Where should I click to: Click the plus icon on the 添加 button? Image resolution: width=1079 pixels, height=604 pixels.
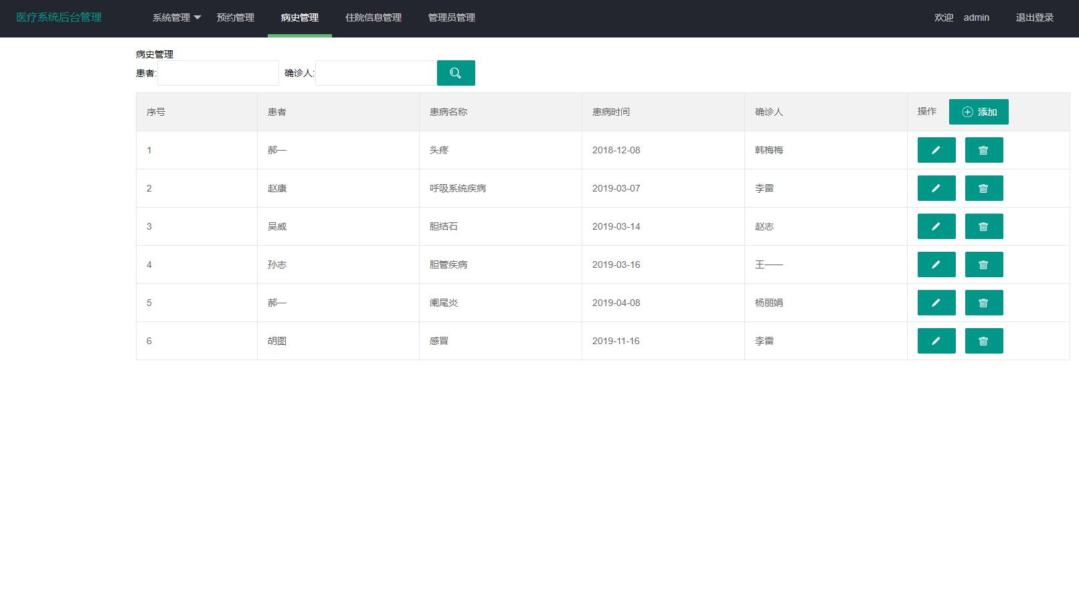click(967, 112)
